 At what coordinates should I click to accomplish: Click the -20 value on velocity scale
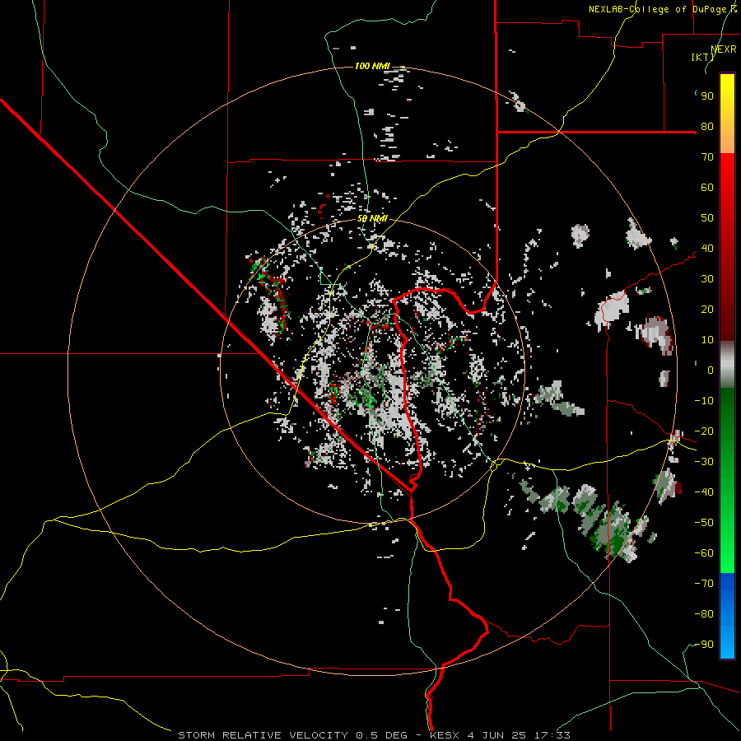tap(704, 431)
